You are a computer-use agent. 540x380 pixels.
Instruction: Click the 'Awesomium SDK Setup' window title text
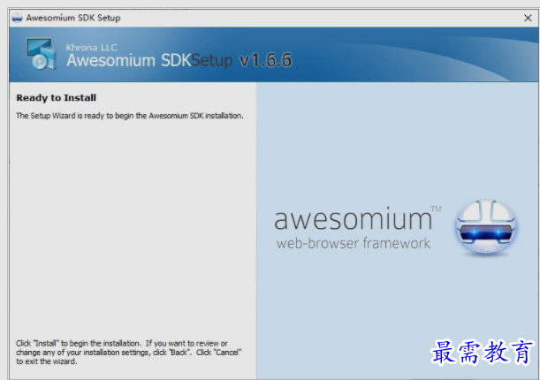point(73,18)
